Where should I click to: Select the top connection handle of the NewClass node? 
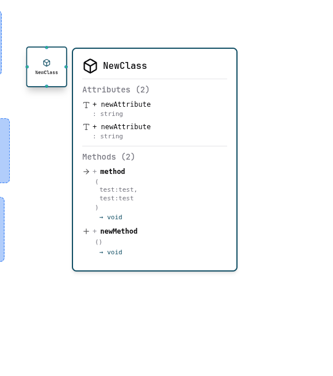[x=47, y=48]
